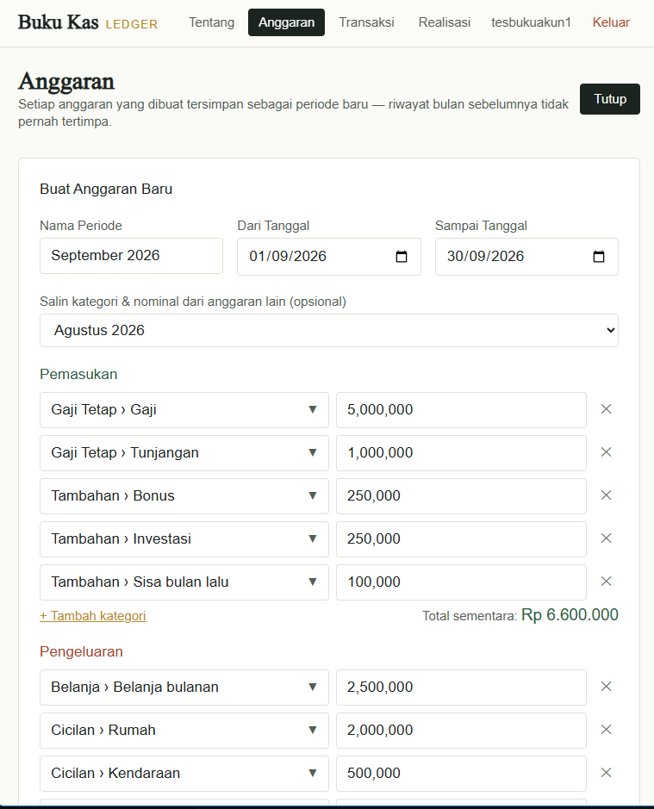Open the Cicilan › Rumah category dropdown
654x809 pixels.
[x=184, y=730]
